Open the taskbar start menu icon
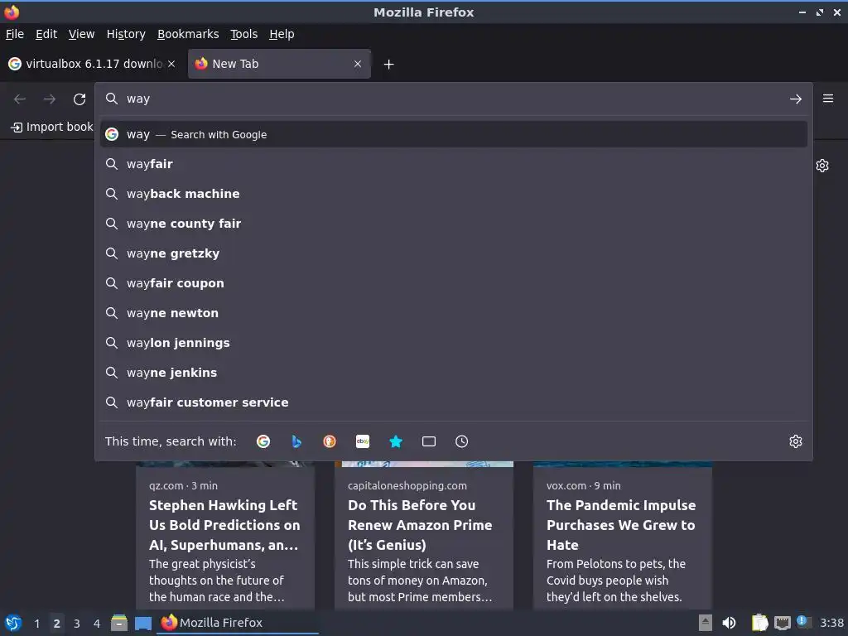 pos(13,623)
